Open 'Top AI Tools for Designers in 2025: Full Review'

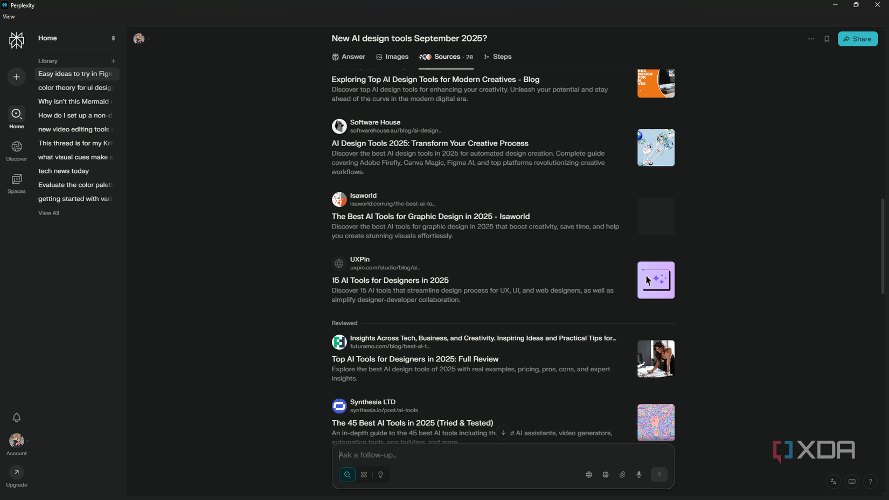click(x=415, y=359)
